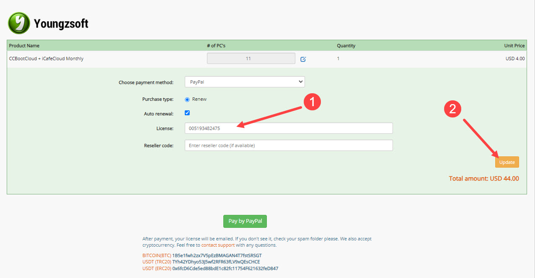Click the CCBootCloud + iCafeCloud Monthly product name
This screenshot has height=278, width=535.
(46, 59)
